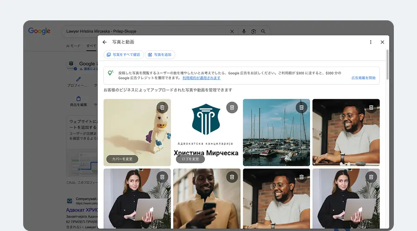
Task: Close the 写真と動画 dialog
Action: [x=382, y=42]
